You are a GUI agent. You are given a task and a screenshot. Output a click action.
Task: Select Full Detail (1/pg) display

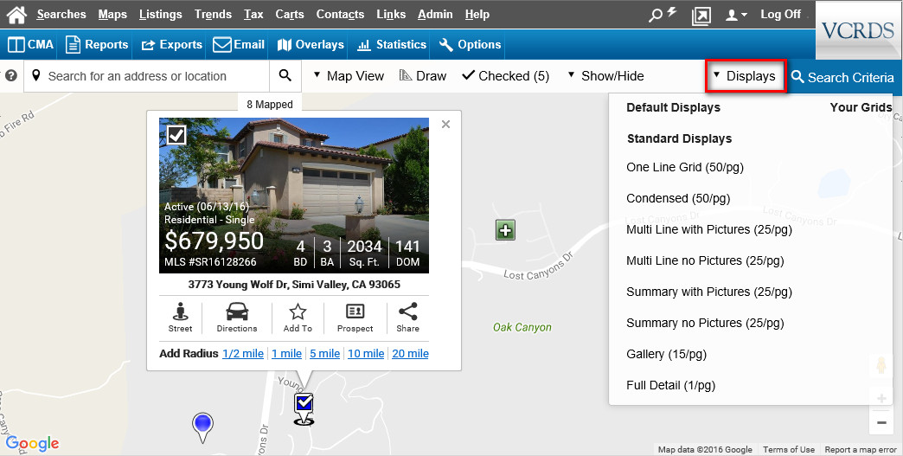670,385
